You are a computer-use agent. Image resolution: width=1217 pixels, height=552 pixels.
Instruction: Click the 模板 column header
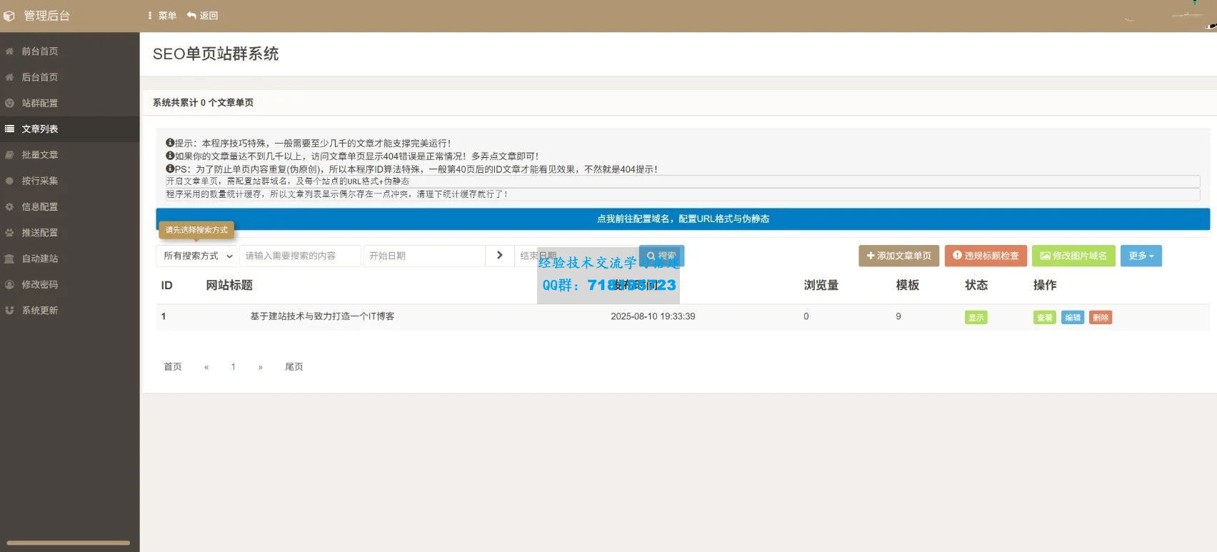[x=908, y=286]
